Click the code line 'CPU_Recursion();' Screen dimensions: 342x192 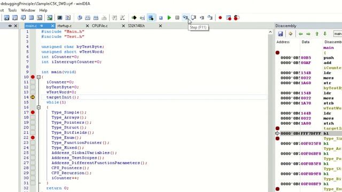72,173
